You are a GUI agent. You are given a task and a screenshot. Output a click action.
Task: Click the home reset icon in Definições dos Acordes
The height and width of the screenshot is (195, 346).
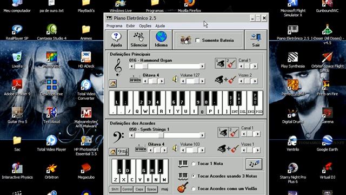click(113, 152)
